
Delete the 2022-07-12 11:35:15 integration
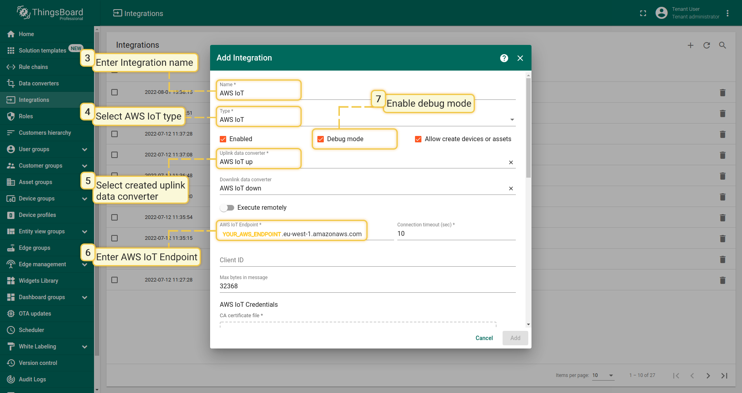[723, 239]
